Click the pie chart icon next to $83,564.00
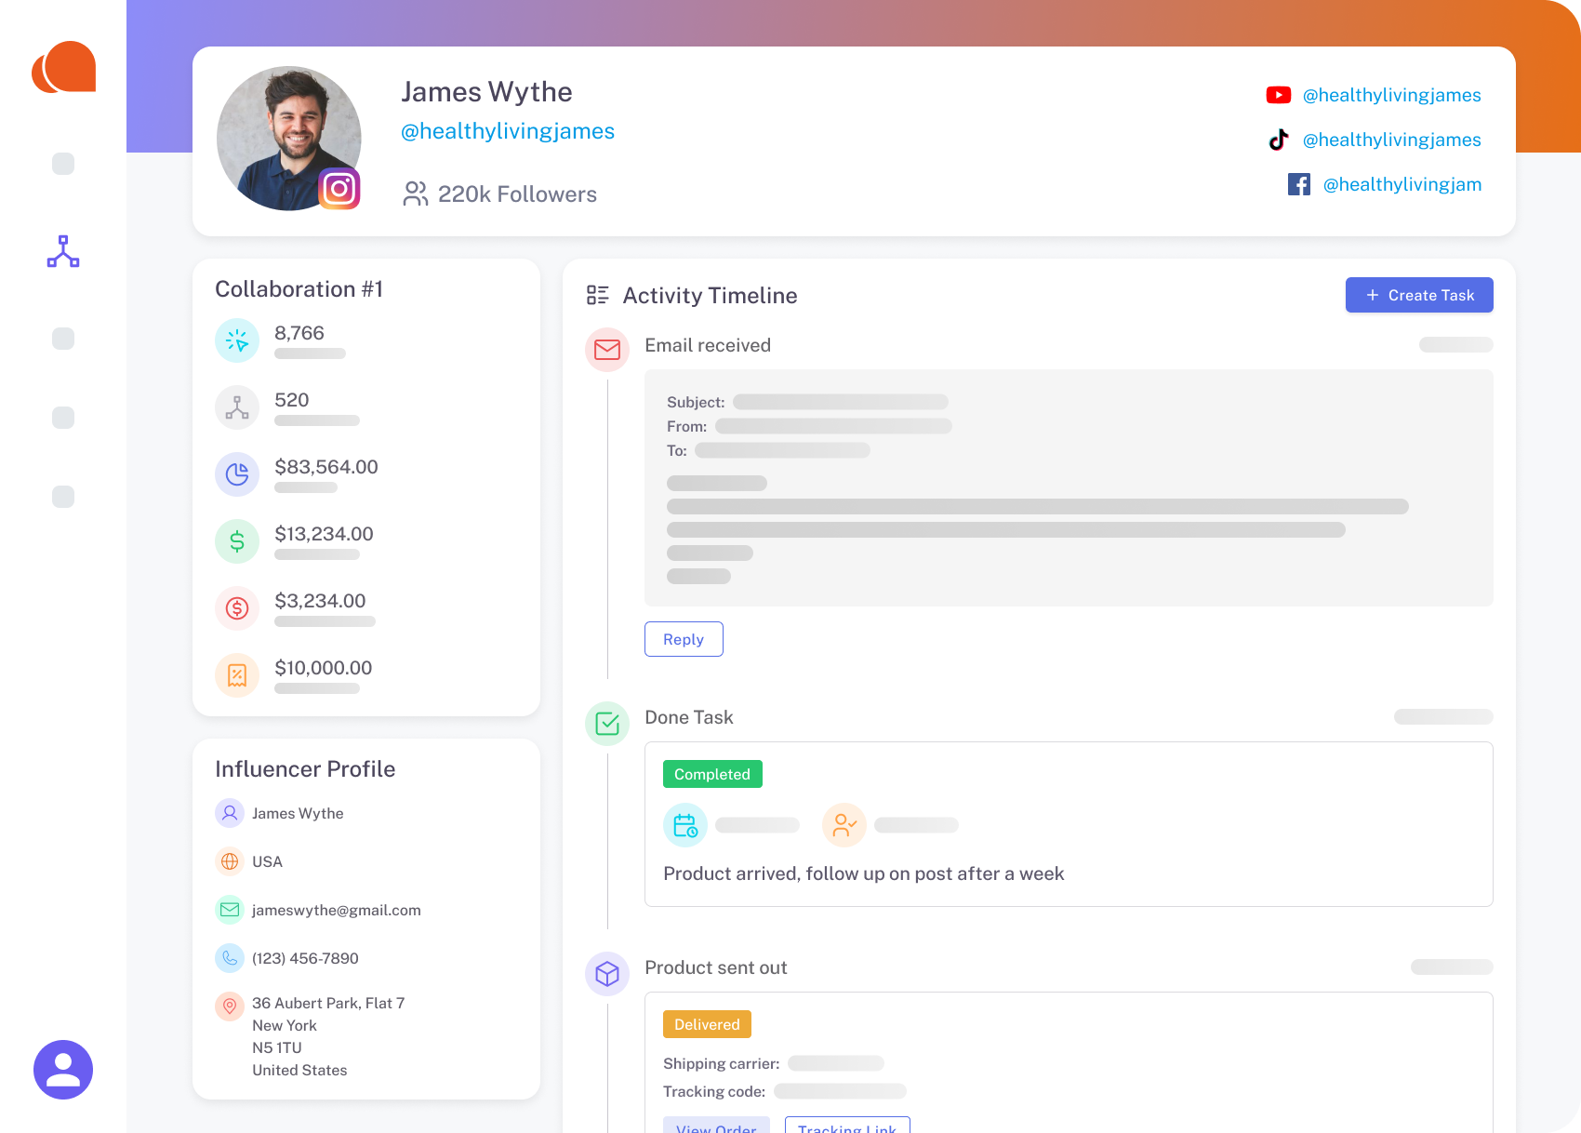Screen dimensions: 1581x1133 237,474
